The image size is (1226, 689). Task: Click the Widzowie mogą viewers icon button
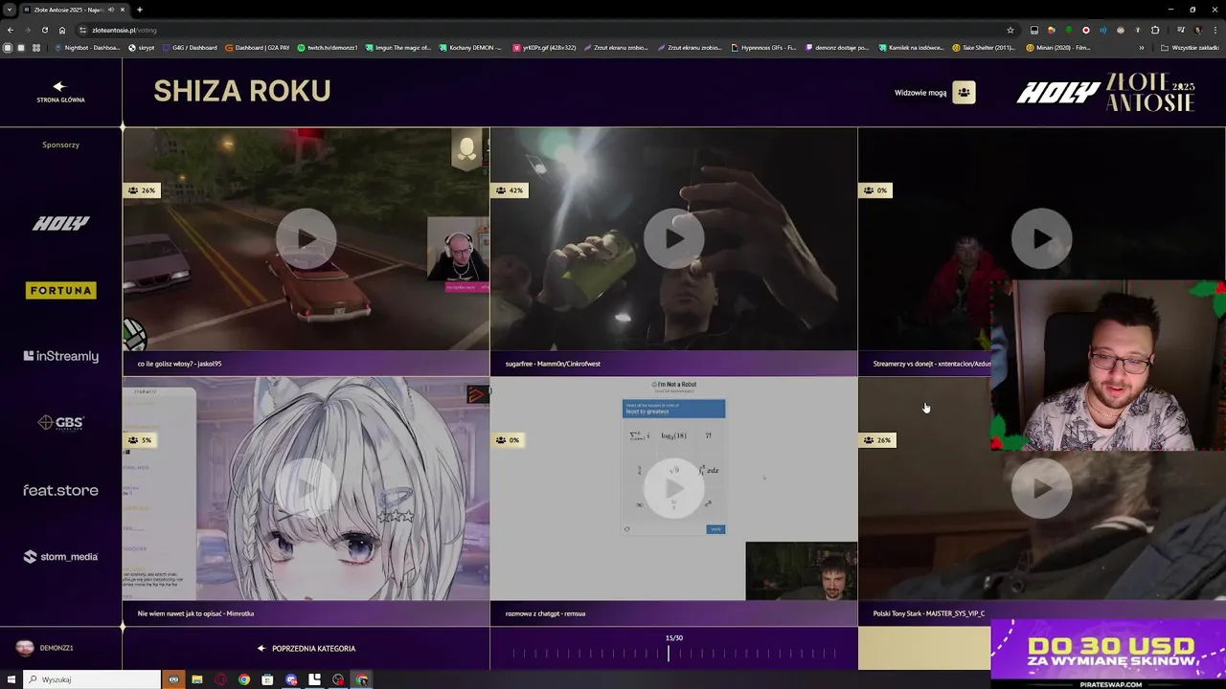(x=964, y=93)
